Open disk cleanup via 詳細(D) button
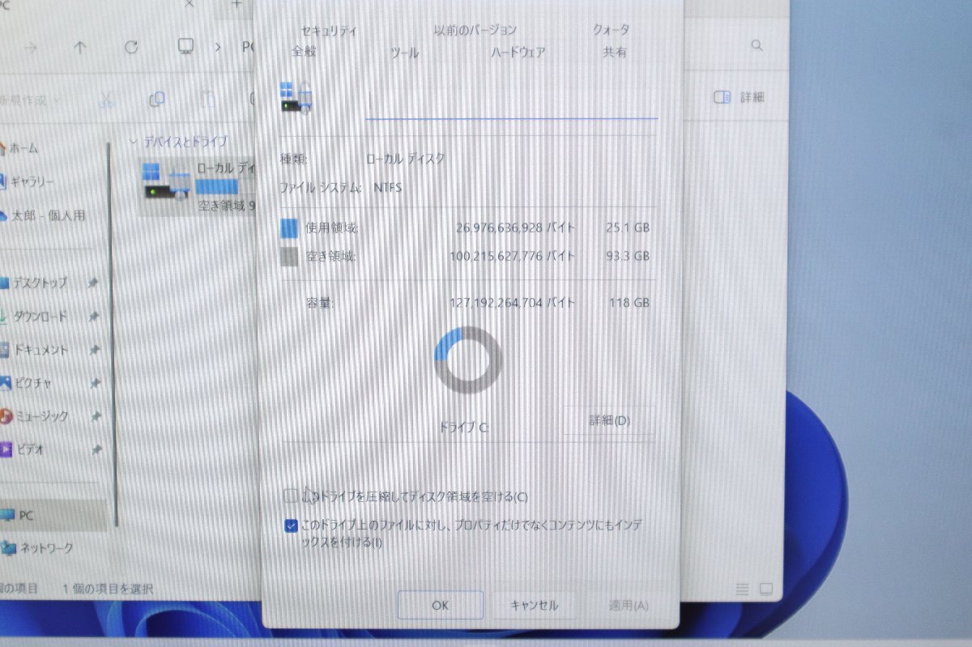This screenshot has width=972, height=647. [609, 421]
